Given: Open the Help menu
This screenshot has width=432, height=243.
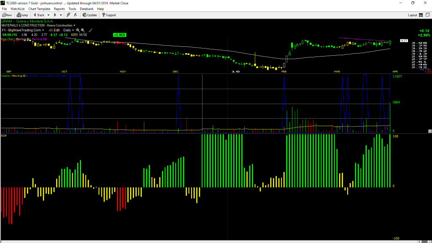Looking at the screenshot, I should [x=100, y=9].
